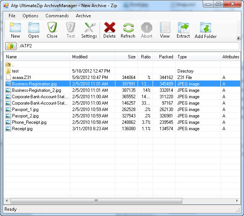Screen dimensions: 244x216
Task: Click the 344162 packed size value
Action: [166, 78]
